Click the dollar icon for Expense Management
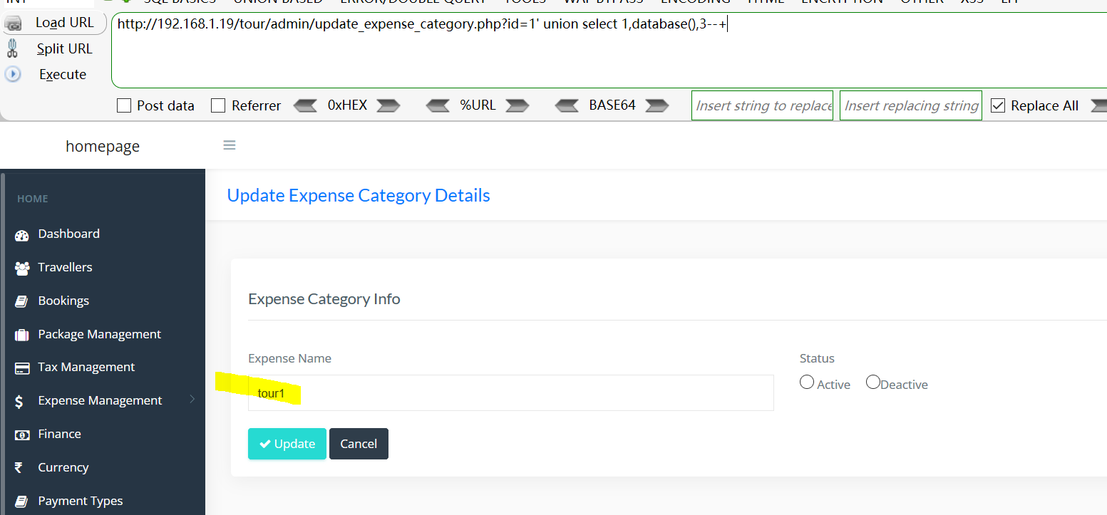The image size is (1107, 515). [x=19, y=402]
